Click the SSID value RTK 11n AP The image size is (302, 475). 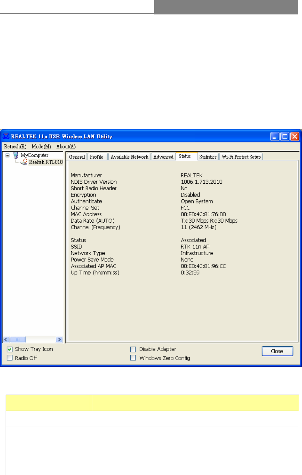tap(195, 246)
